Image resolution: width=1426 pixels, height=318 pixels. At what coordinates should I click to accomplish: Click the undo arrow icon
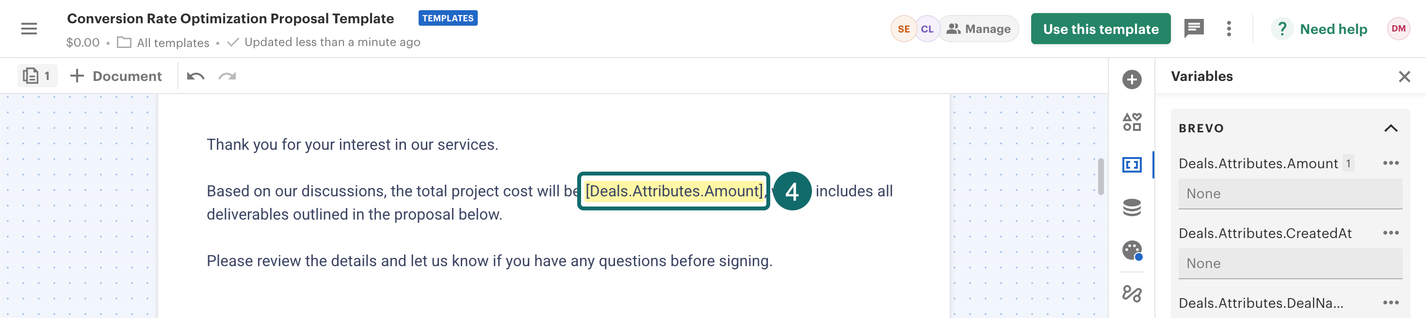(x=195, y=76)
